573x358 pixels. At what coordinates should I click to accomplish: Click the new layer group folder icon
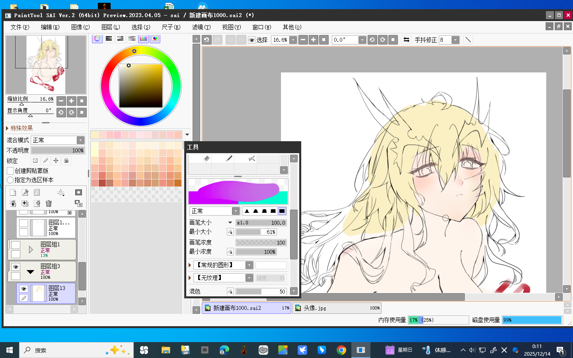(x=37, y=193)
